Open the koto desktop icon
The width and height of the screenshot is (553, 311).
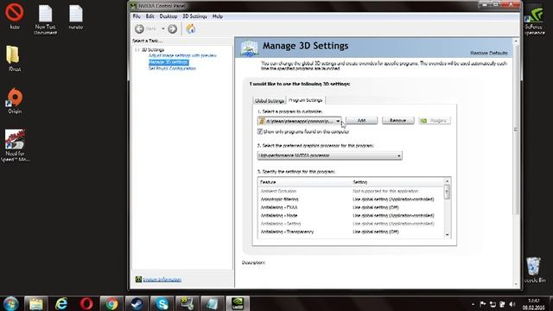[x=15, y=16]
